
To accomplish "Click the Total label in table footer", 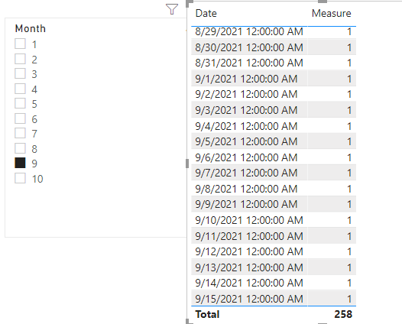I will [207, 314].
